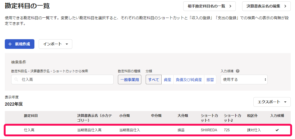Click the ショートカット2 column header

(233, 118)
